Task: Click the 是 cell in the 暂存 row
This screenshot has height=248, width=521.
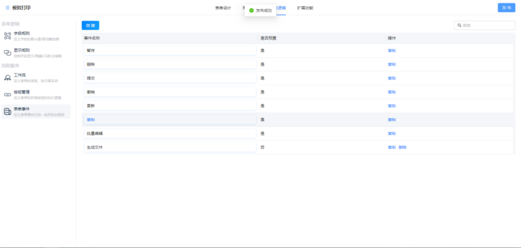Action: coord(262,50)
